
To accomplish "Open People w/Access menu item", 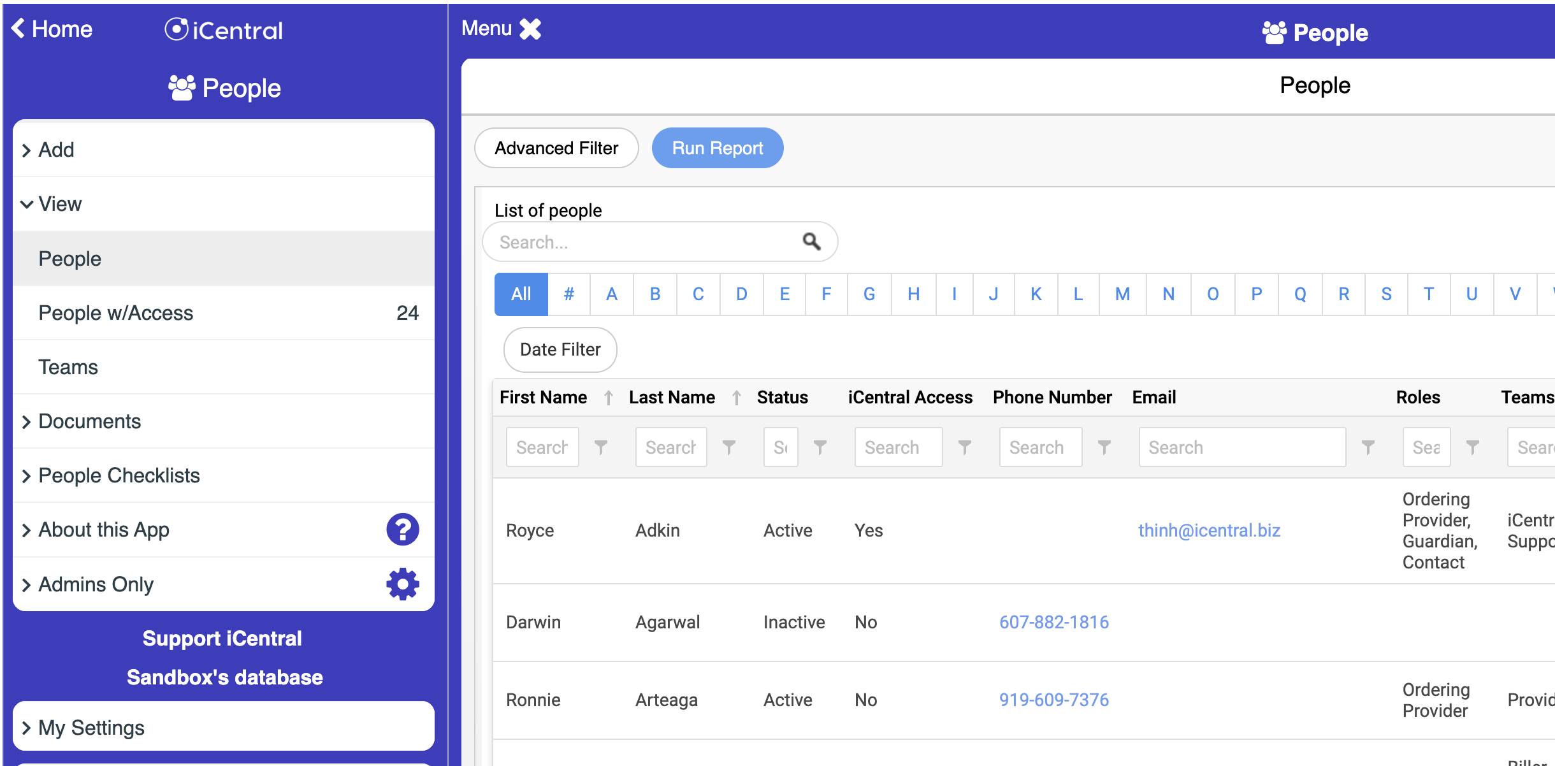I will [x=115, y=313].
